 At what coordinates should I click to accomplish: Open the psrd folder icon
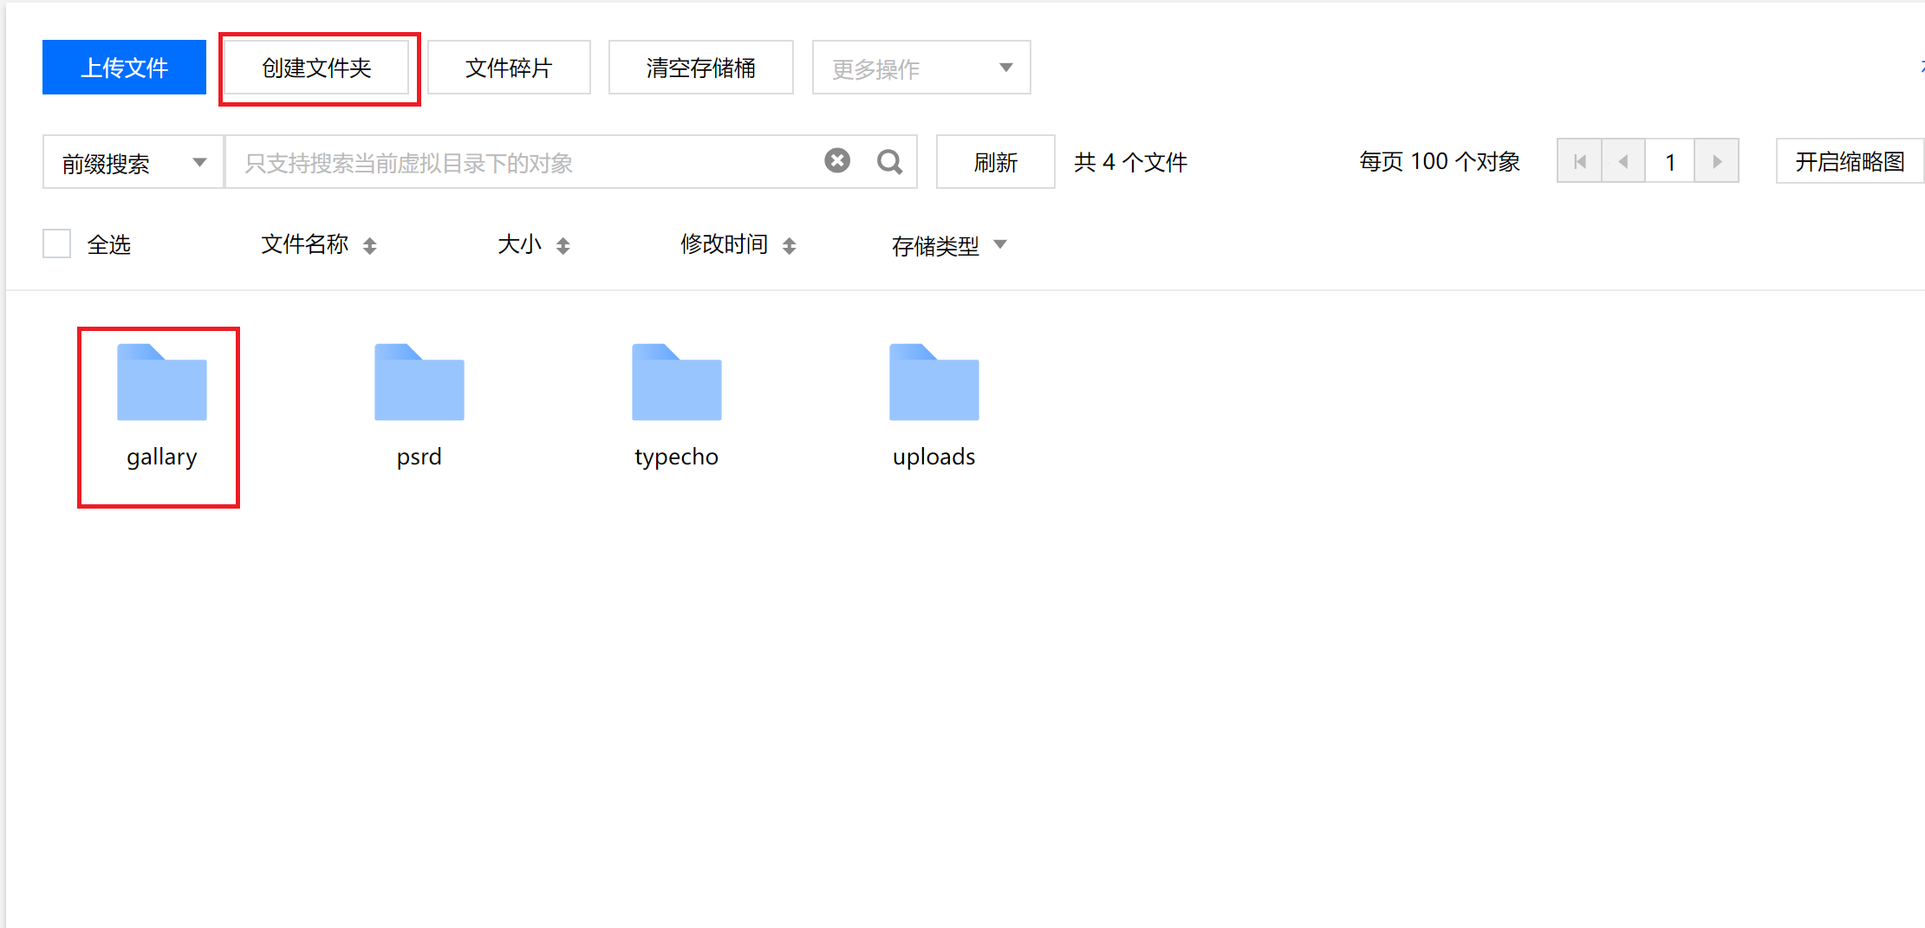click(419, 382)
